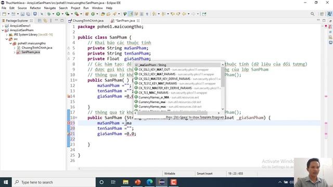
Task: Click the Back navigation arrow icon
Action: point(184,14)
